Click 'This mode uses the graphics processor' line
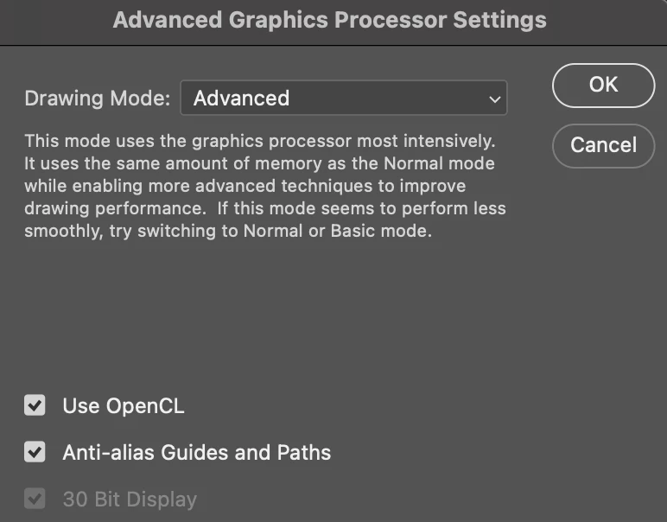667x522 pixels. click(x=259, y=140)
